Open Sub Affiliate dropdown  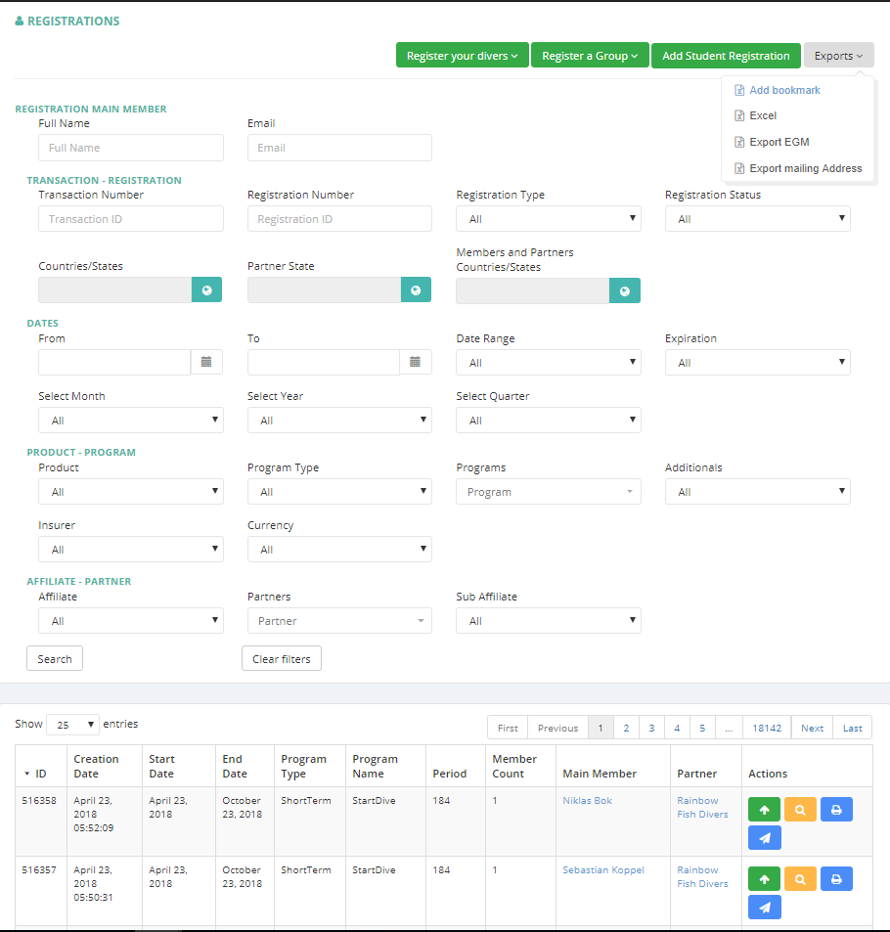coord(548,621)
